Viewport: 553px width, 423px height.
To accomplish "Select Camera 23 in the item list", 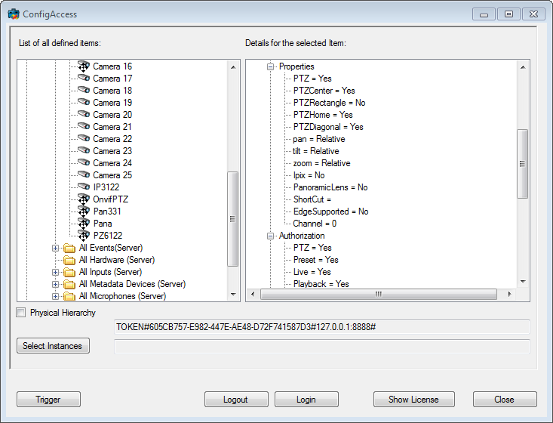I will (112, 151).
